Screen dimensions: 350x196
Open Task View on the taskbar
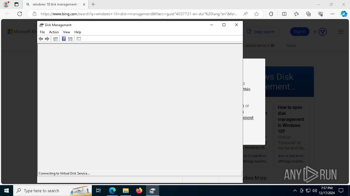coord(98,191)
